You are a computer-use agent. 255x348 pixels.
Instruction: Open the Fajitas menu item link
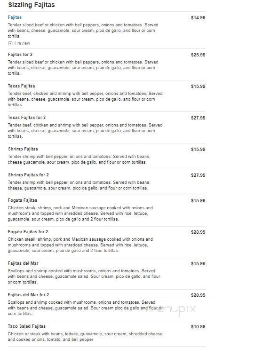pos(15,17)
